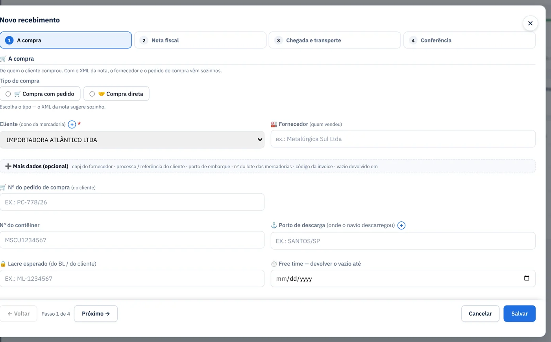551x342 pixels.
Task: Switch to the Nota fiscal step
Action: click(x=200, y=40)
